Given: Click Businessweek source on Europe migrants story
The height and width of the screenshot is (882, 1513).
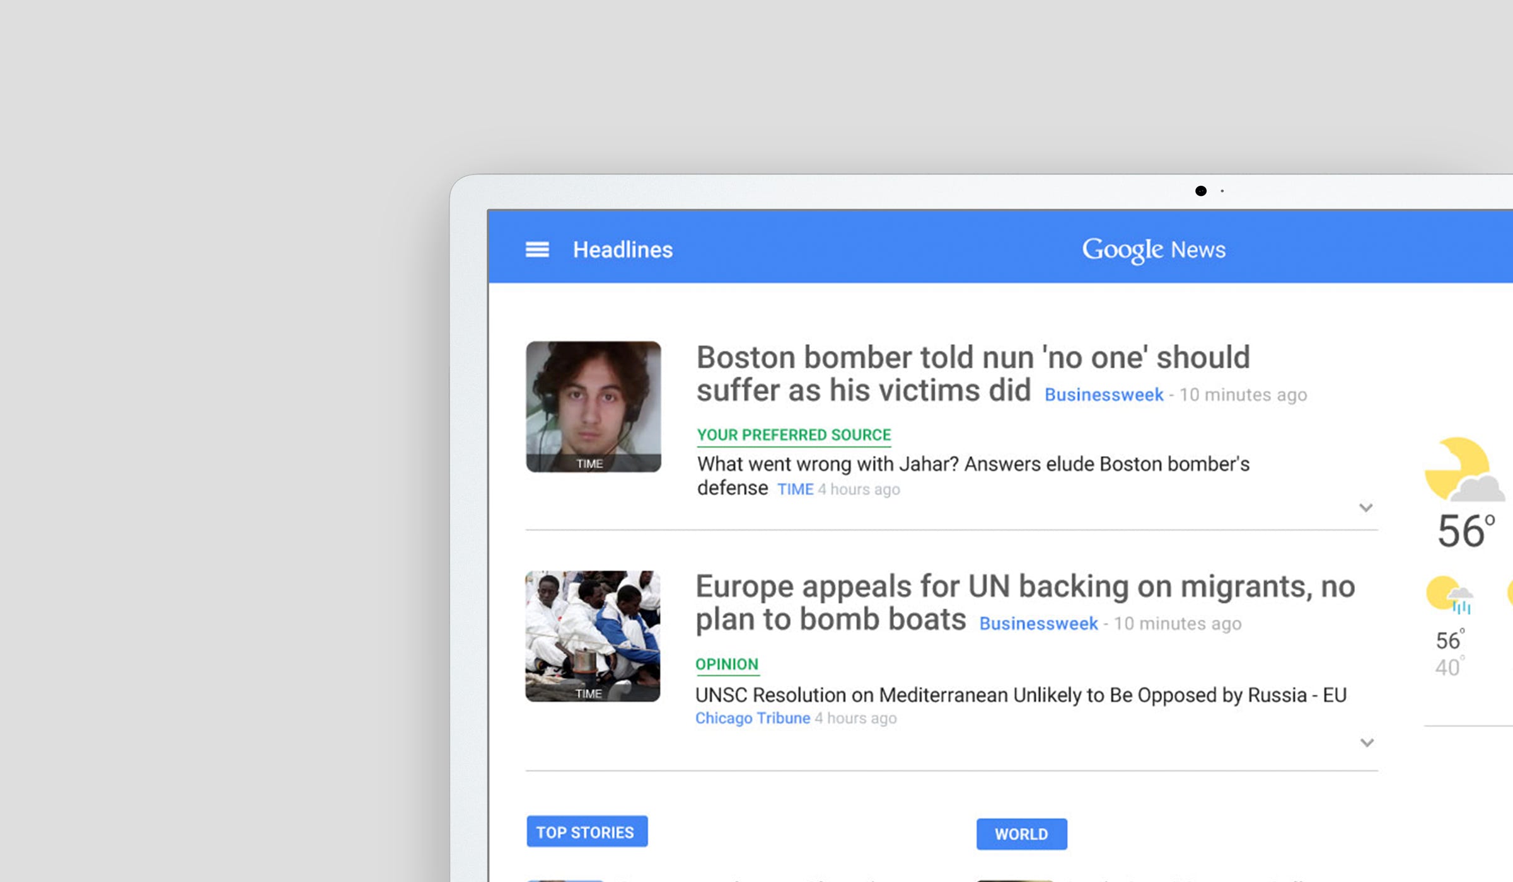Looking at the screenshot, I should 1038,624.
